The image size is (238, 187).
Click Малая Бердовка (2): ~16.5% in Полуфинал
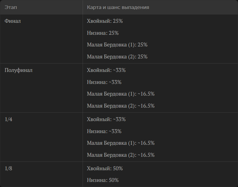[x=121, y=106]
